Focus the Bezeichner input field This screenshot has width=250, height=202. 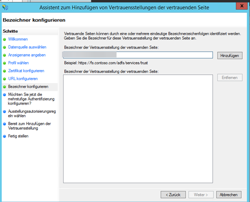[138, 55]
